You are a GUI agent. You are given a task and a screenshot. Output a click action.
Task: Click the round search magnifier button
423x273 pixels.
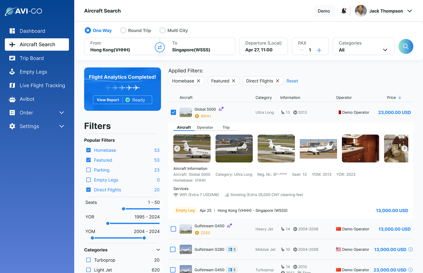406,46
